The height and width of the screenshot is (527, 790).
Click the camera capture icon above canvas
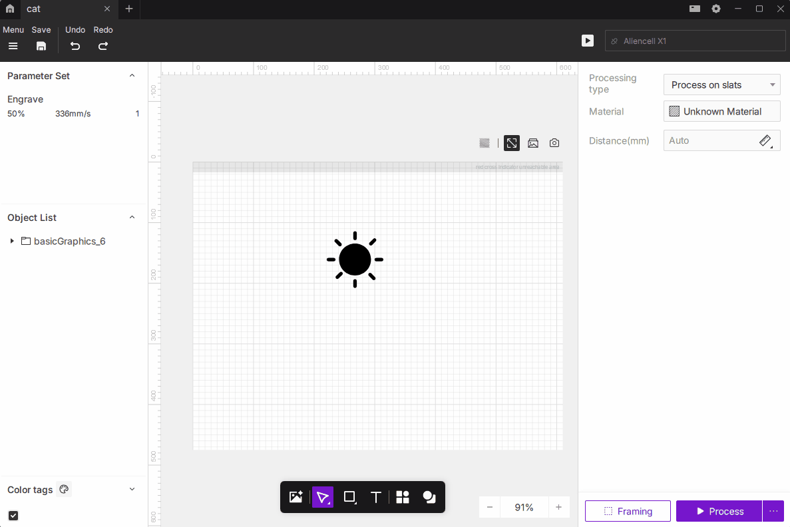[x=554, y=143]
